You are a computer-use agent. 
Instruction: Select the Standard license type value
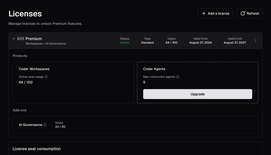coord(147,43)
